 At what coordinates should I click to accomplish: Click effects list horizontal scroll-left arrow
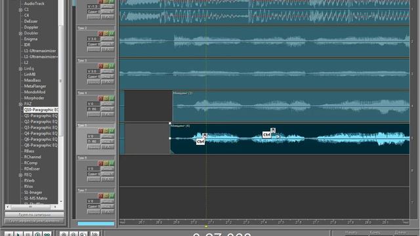click(7, 207)
